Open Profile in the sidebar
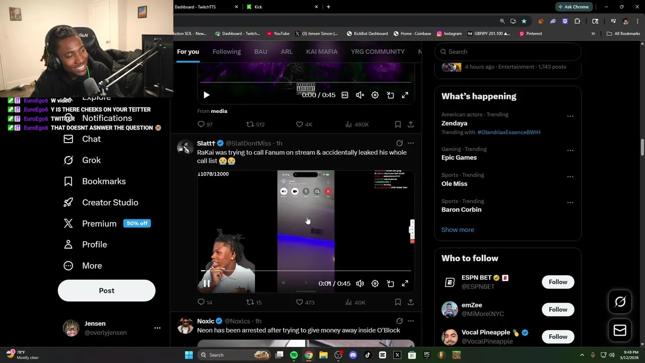 coord(85,245)
